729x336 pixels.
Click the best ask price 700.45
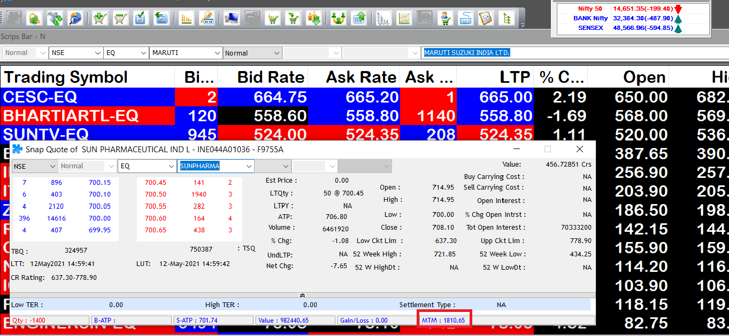(x=156, y=183)
